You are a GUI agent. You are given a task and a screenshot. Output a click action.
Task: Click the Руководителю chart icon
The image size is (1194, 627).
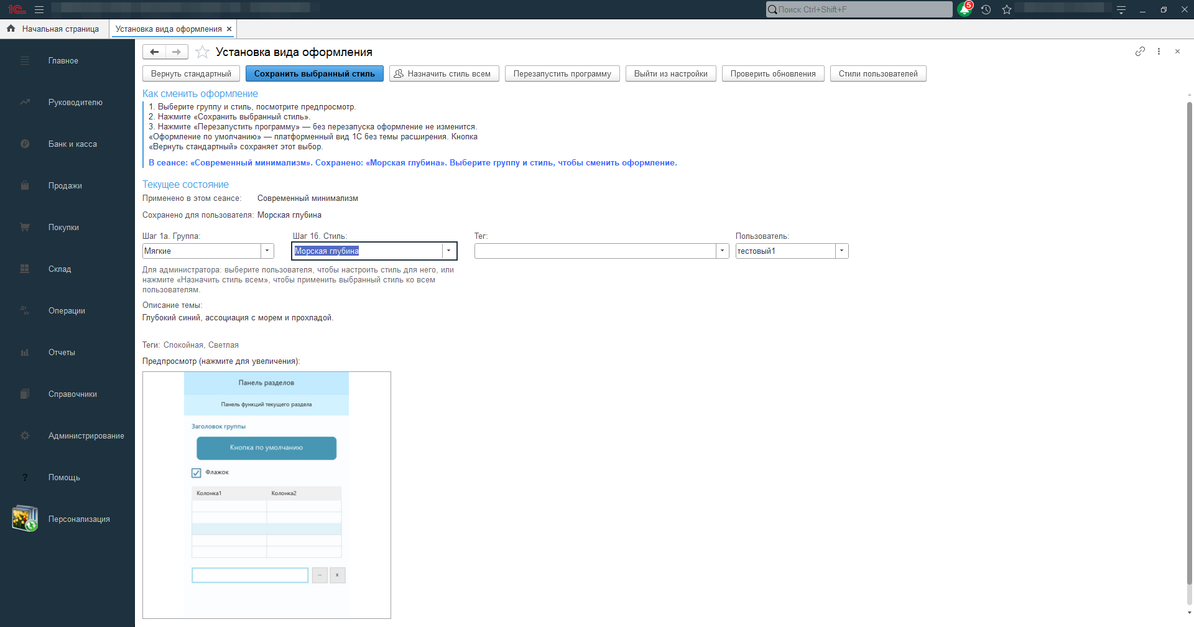point(25,103)
